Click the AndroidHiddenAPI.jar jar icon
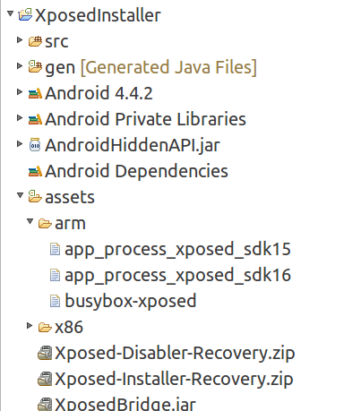361x411 pixels. [x=35, y=145]
